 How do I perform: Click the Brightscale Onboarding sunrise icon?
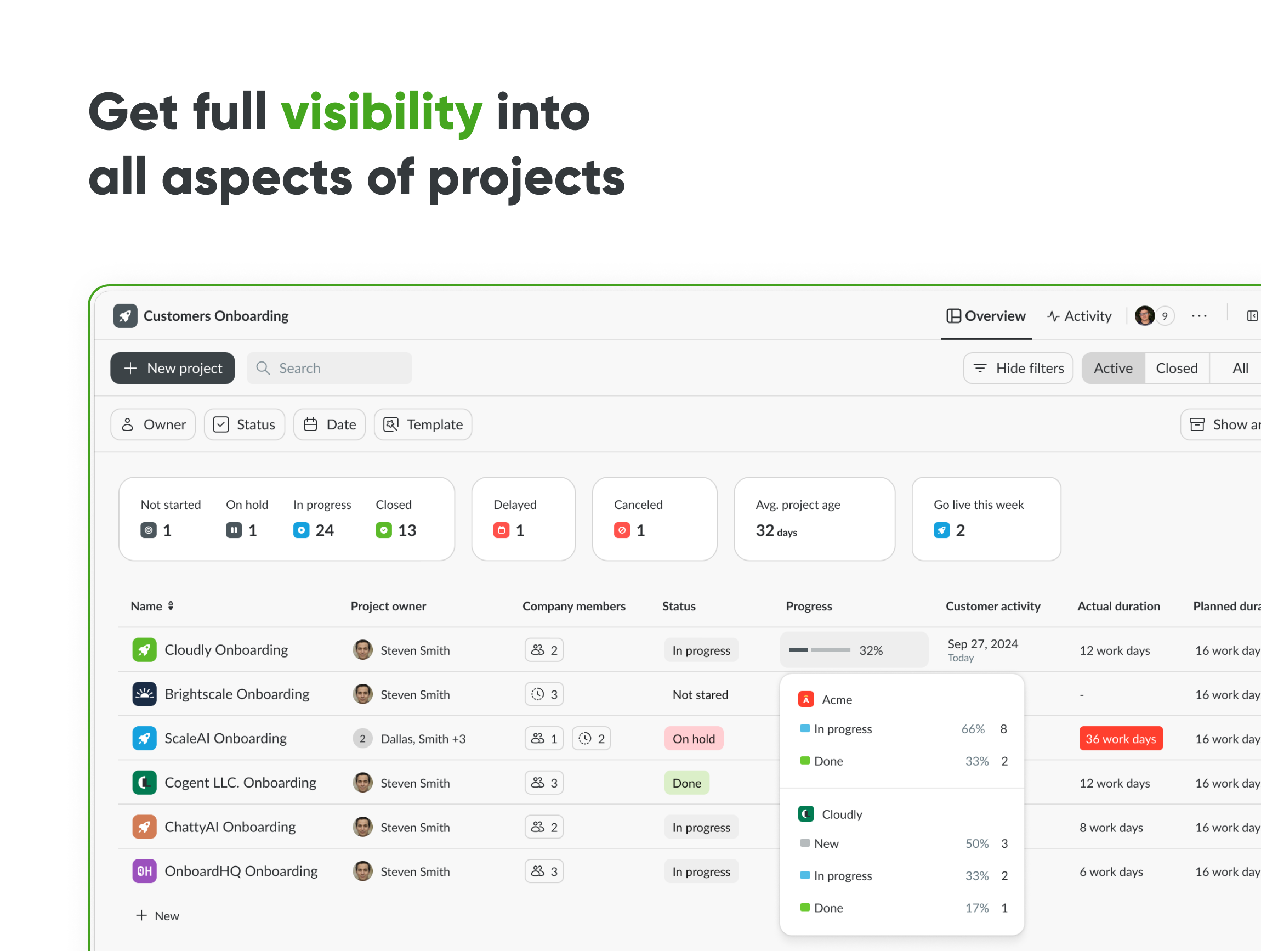(144, 694)
